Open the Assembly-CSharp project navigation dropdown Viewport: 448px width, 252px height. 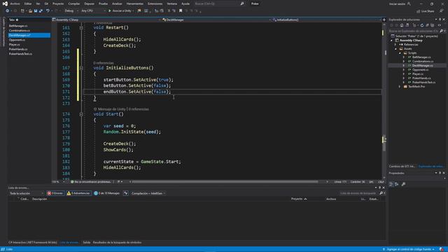click(x=106, y=20)
